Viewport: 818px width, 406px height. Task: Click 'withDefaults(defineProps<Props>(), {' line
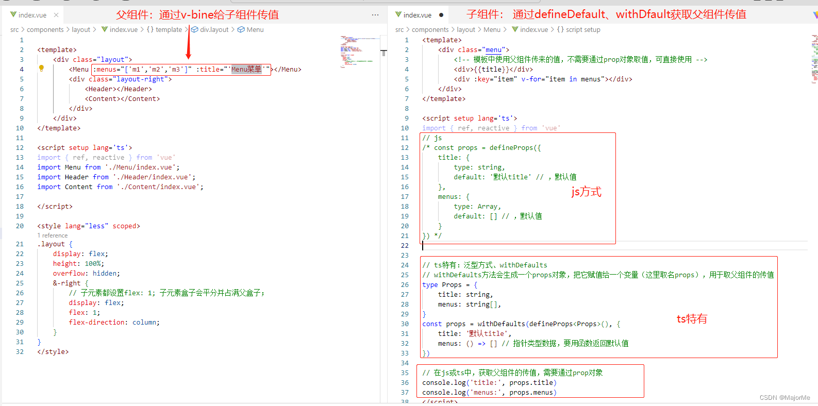tap(549, 324)
